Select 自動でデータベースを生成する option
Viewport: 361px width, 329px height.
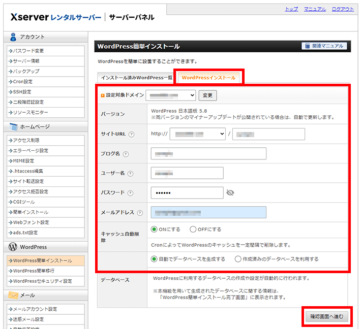coord(154,259)
